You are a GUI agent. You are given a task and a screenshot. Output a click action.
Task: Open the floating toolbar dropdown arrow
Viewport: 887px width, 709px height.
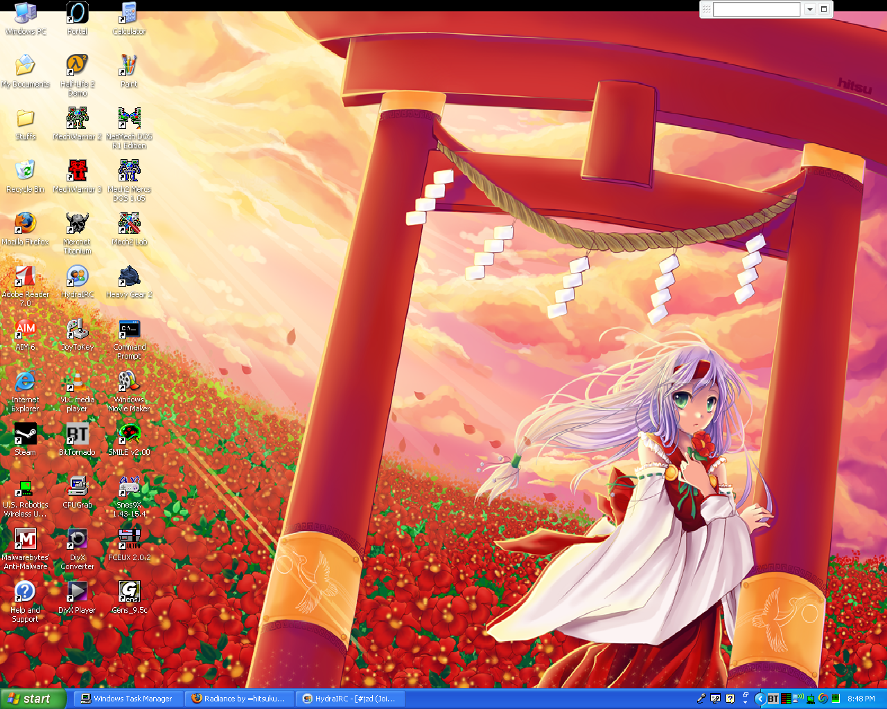809,9
